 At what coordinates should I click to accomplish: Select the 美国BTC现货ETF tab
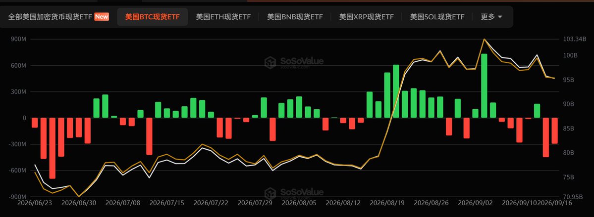152,17
